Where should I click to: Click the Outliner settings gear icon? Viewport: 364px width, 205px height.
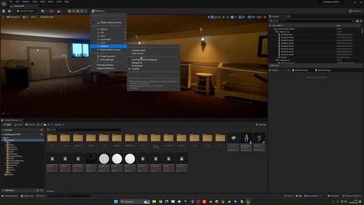tap(361, 21)
